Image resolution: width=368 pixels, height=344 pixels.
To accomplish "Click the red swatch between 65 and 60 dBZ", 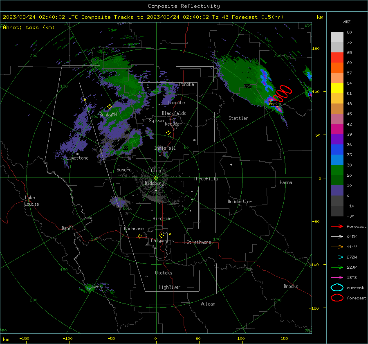I will click(x=337, y=57).
